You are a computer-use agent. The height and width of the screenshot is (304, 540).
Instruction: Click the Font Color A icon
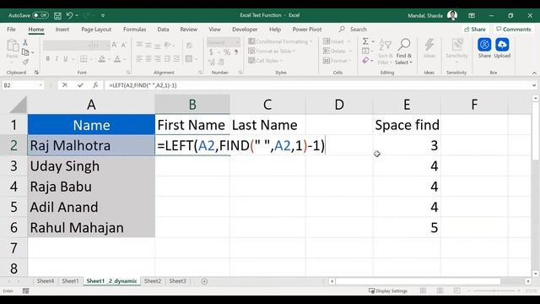pyautogui.click(x=117, y=59)
